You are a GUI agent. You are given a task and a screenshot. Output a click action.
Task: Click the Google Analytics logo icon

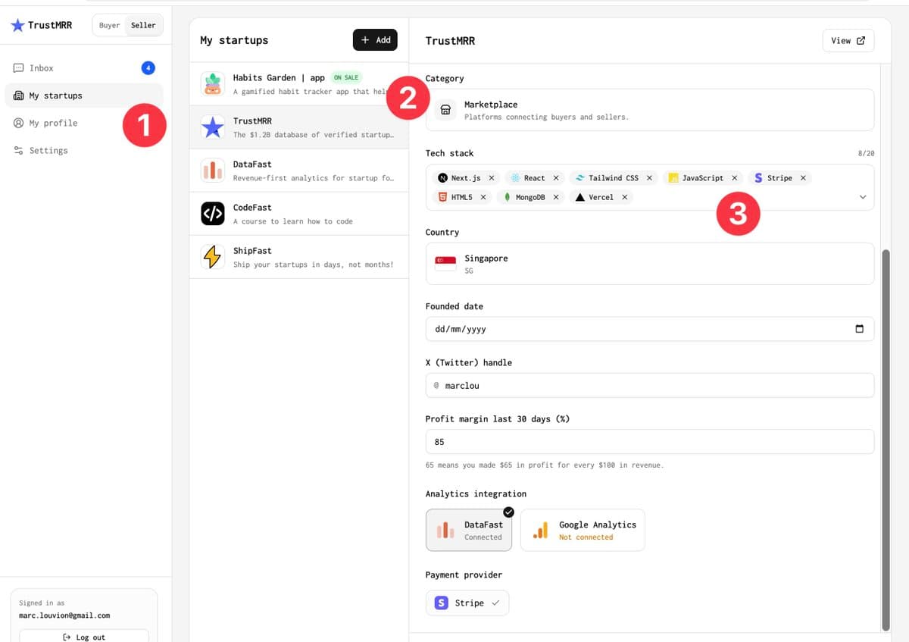(540, 531)
